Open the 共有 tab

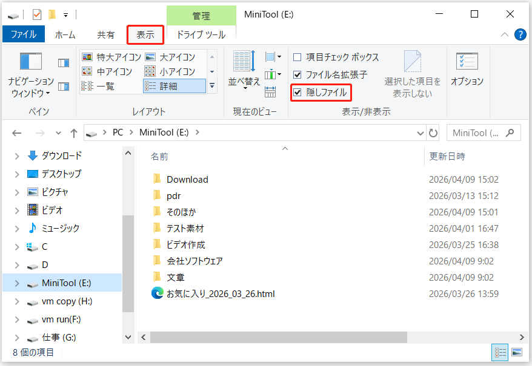point(106,34)
